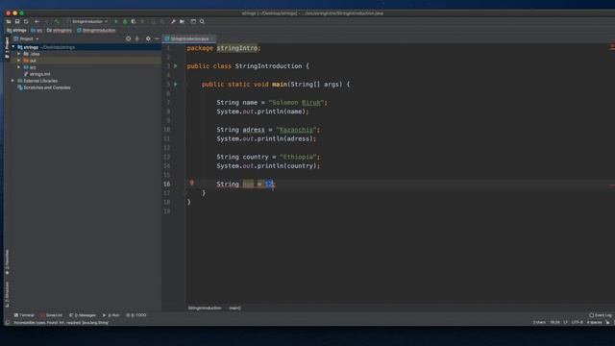This screenshot has width=615, height=346.
Task: Hide the Project panel with minus icon
Action: pyautogui.click(x=157, y=38)
